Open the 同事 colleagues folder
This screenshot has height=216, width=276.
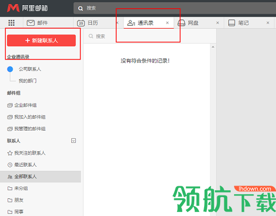point(19,212)
